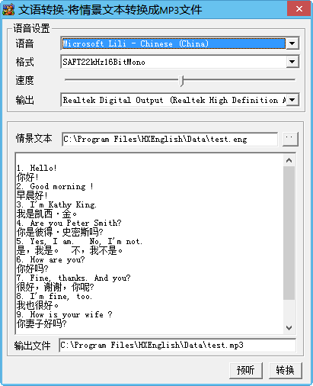Click the 预听 preview button
313x386 pixels.
[245, 370]
